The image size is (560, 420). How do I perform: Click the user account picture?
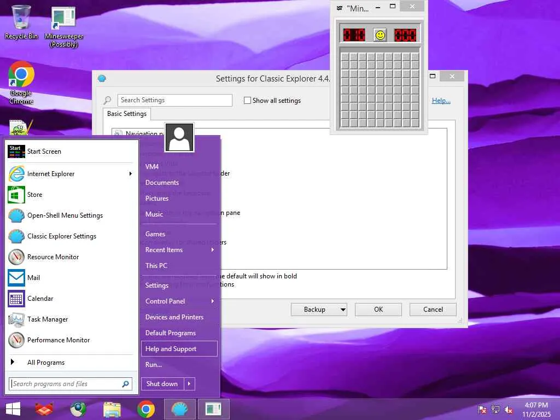click(179, 137)
